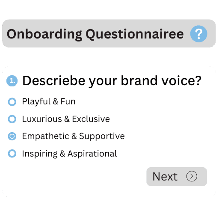Click the 'Empathetic & Supportive' label text
This screenshot has height=219, width=219.
[74, 136]
